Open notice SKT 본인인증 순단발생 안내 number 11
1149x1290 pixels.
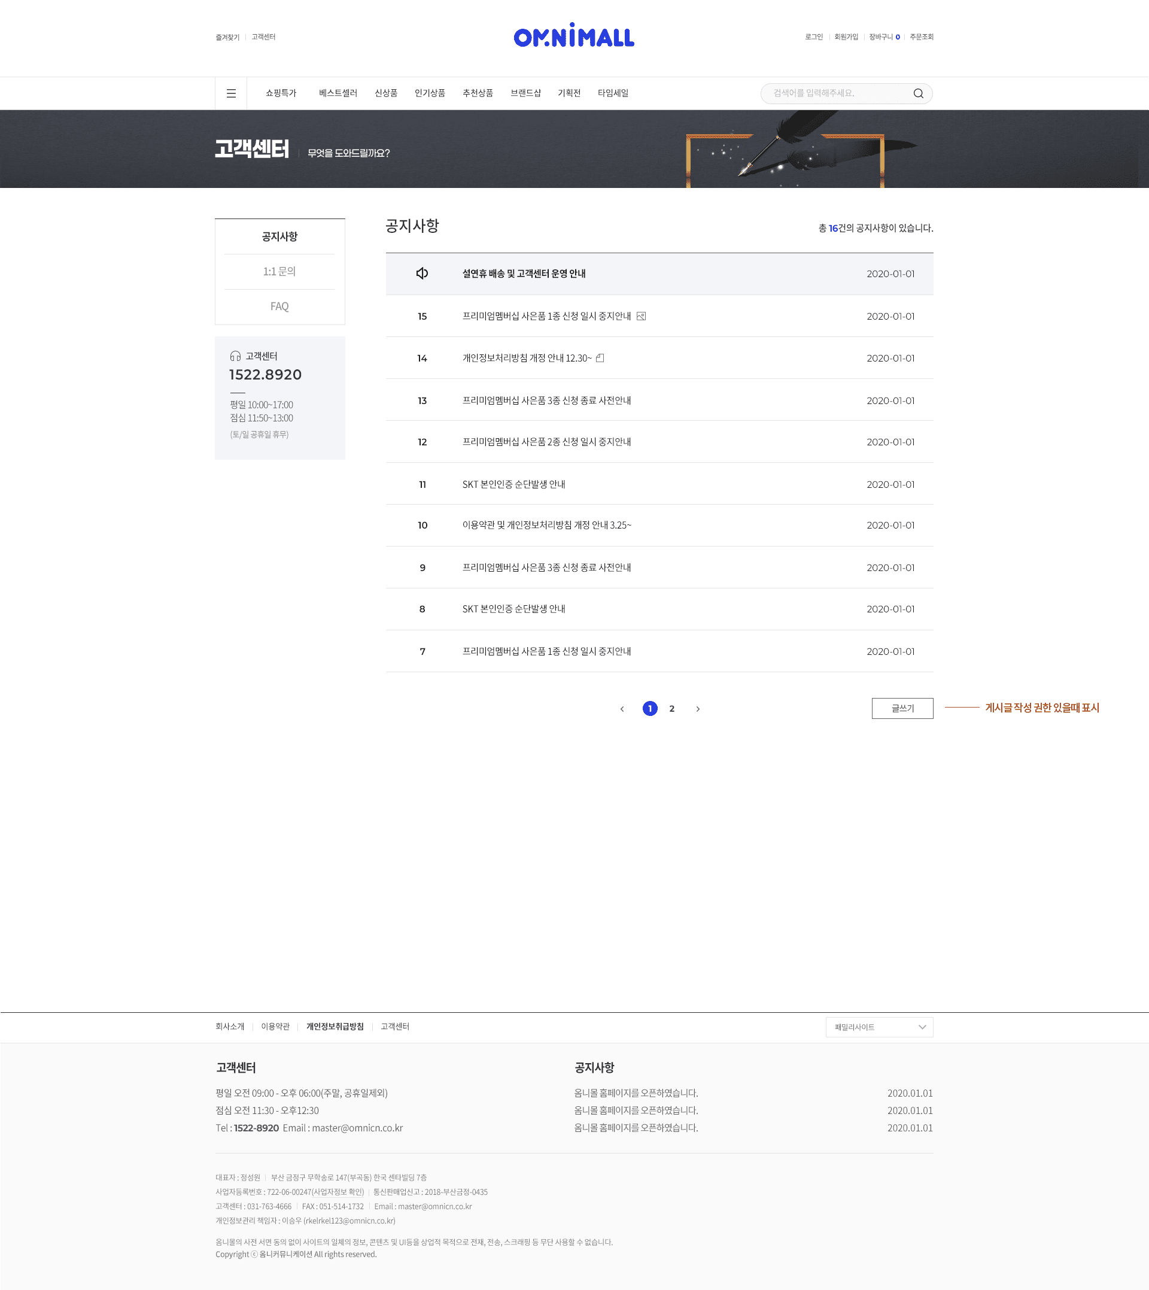513,484
